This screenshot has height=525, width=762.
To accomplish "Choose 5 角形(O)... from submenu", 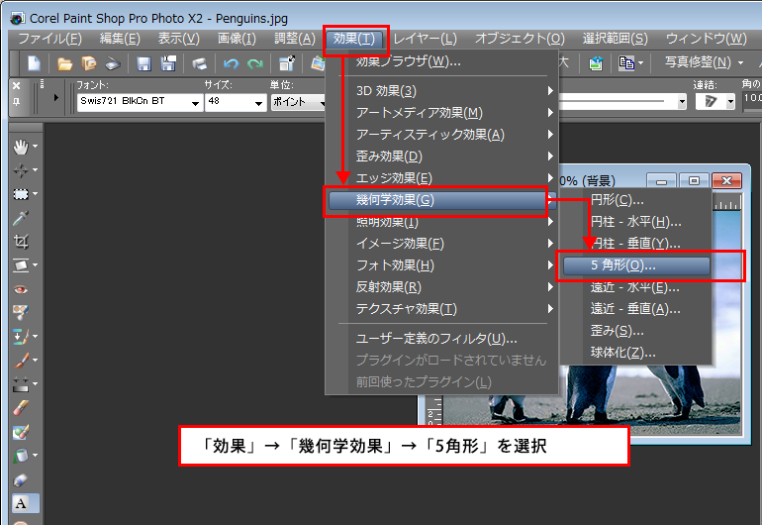I will tap(636, 265).
